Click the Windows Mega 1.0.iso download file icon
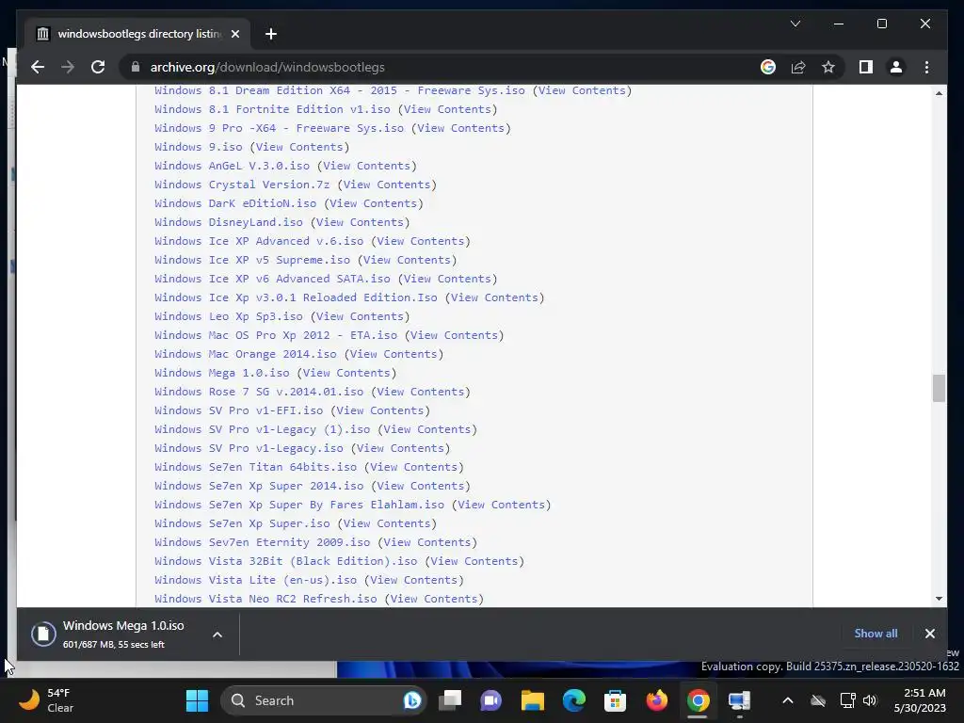 pyautogui.click(x=43, y=634)
